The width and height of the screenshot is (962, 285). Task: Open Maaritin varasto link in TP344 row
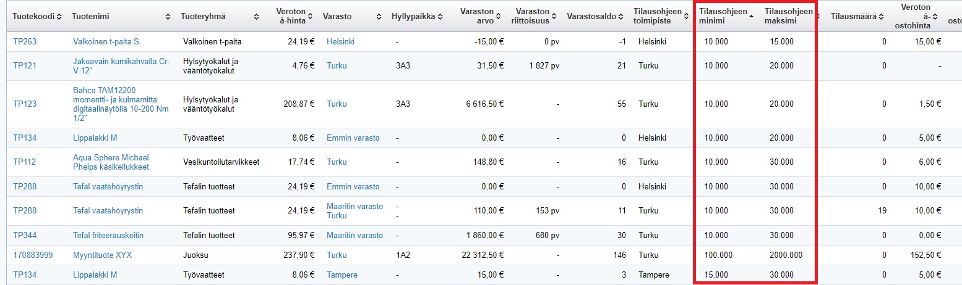355,236
